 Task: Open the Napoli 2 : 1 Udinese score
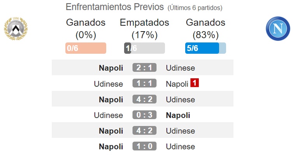point(144,67)
